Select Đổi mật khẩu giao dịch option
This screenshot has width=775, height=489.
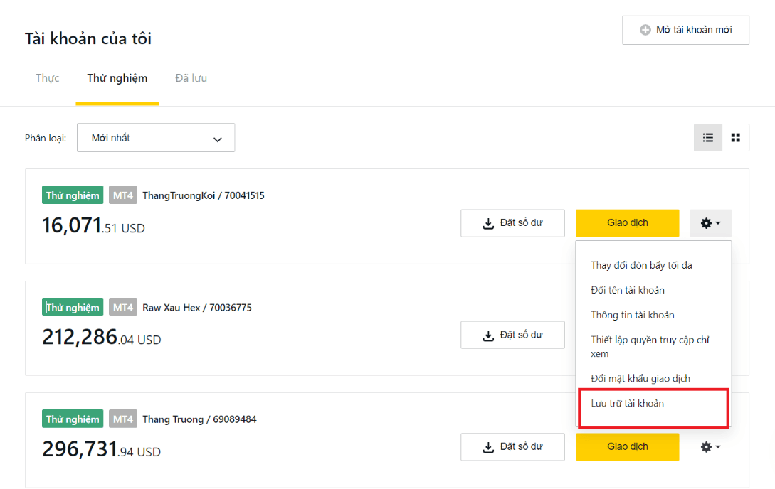click(x=640, y=378)
